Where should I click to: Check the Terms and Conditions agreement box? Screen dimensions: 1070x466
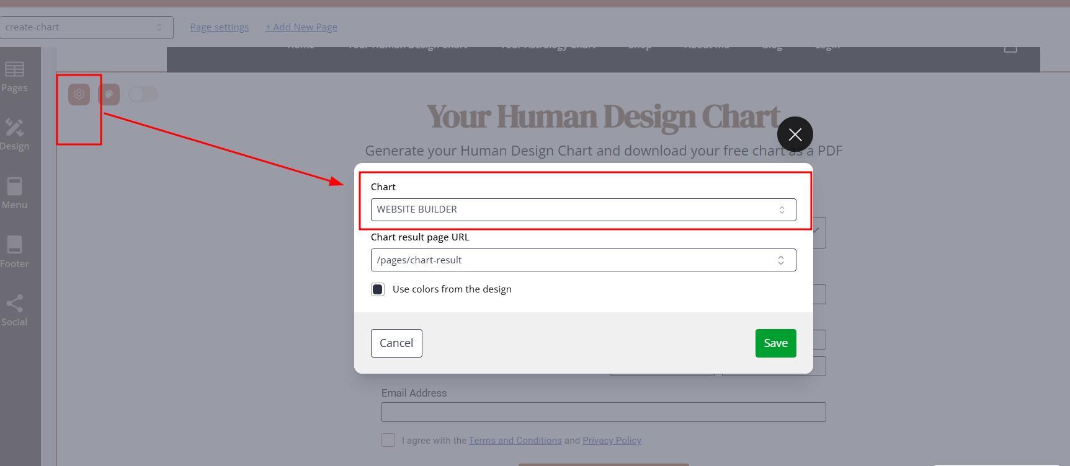click(x=388, y=440)
